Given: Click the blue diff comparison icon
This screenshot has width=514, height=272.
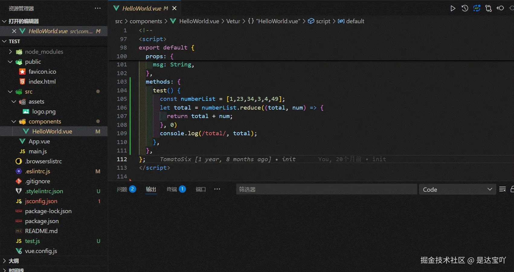Looking at the screenshot, I should (477, 8).
